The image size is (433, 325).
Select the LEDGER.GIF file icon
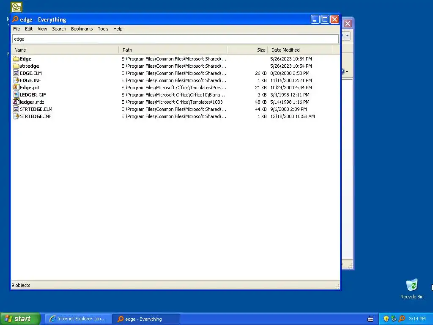(x=16, y=95)
